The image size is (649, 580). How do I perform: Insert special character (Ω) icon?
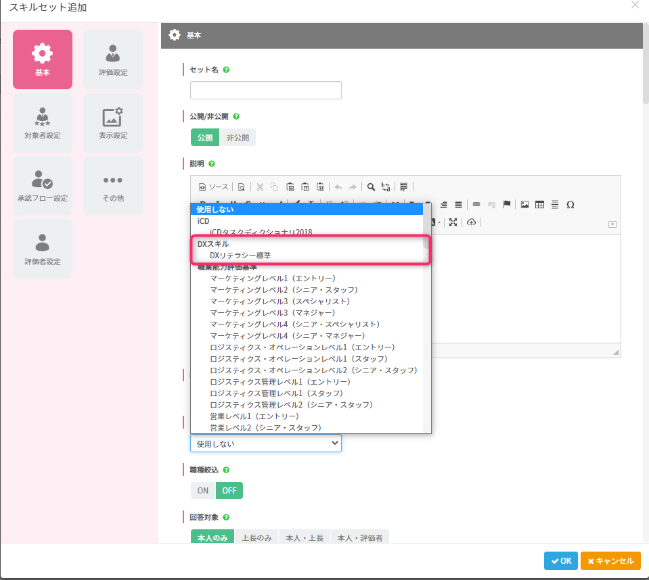point(570,205)
